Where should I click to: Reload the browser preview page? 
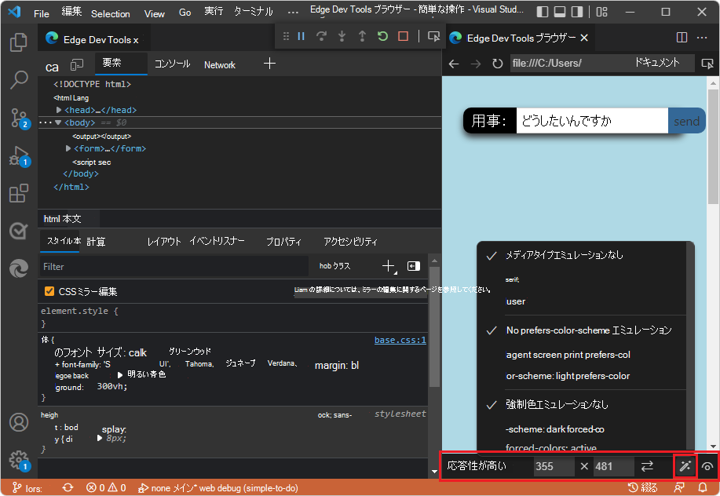(x=497, y=64)
